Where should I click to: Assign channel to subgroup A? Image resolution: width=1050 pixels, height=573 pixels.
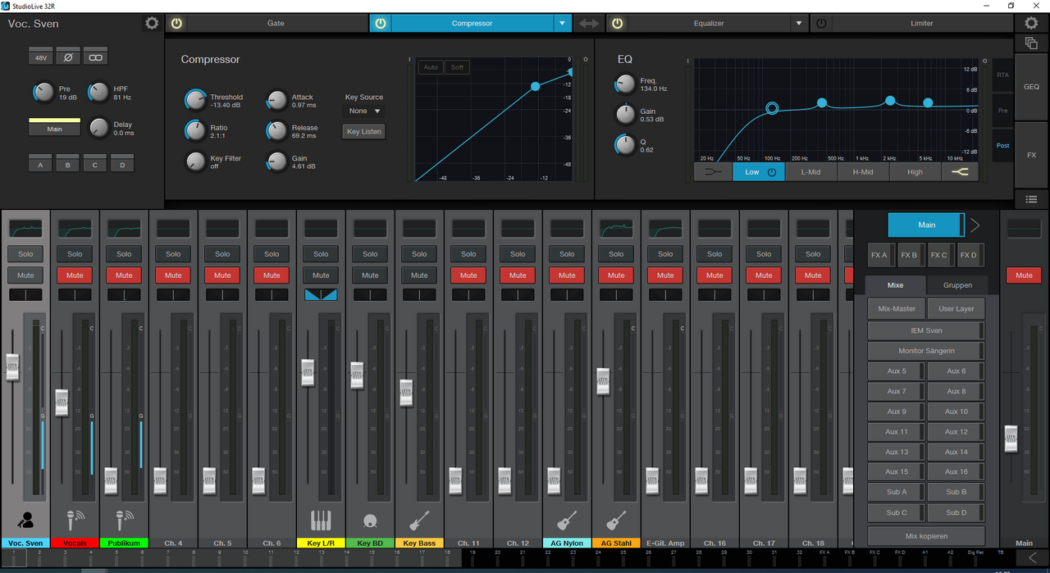[x=41, y=165]
